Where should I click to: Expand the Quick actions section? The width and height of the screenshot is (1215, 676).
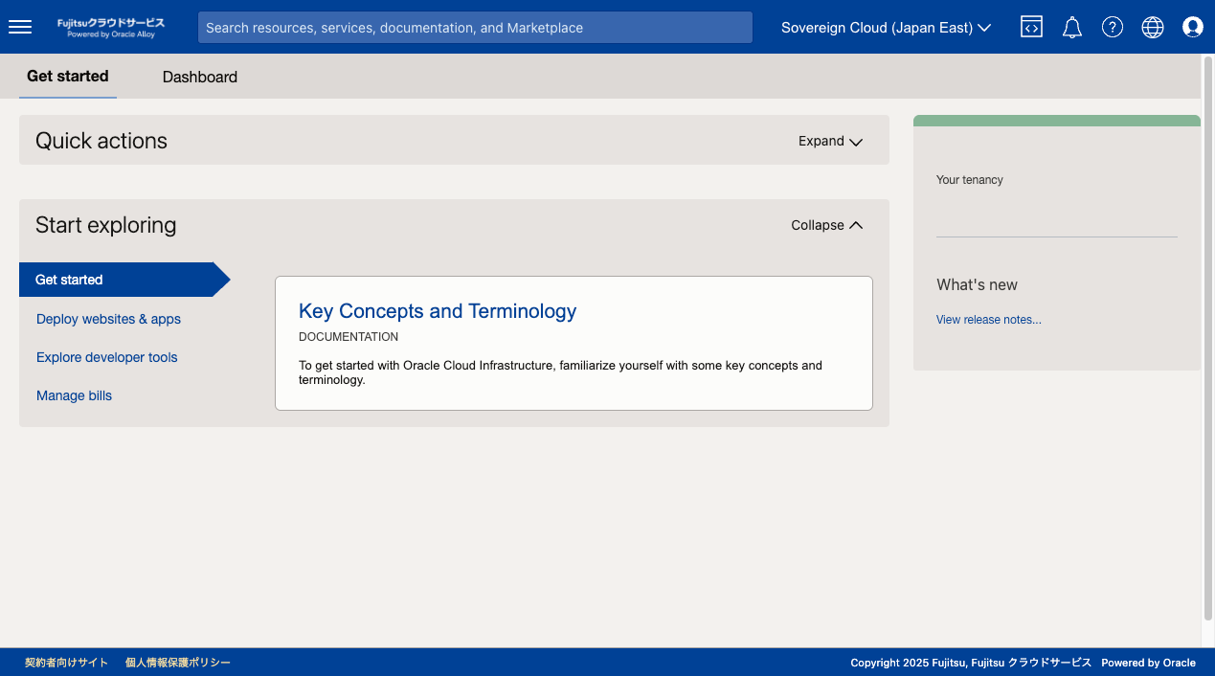[829, 141]
